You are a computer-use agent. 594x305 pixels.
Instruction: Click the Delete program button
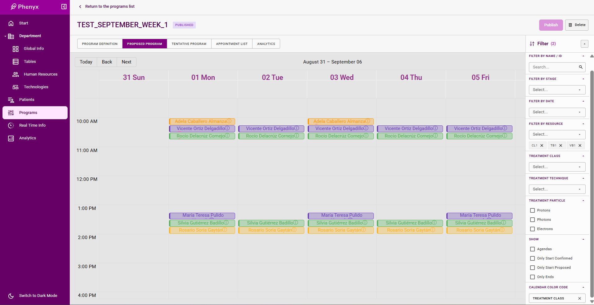point(577,25)
